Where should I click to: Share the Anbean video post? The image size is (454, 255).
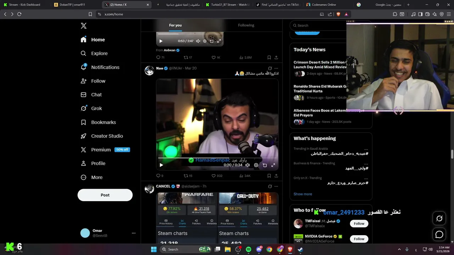[276, 57]
